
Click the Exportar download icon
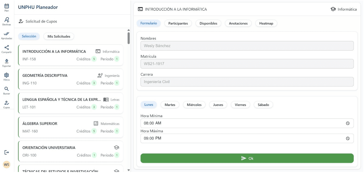(6, 61)
